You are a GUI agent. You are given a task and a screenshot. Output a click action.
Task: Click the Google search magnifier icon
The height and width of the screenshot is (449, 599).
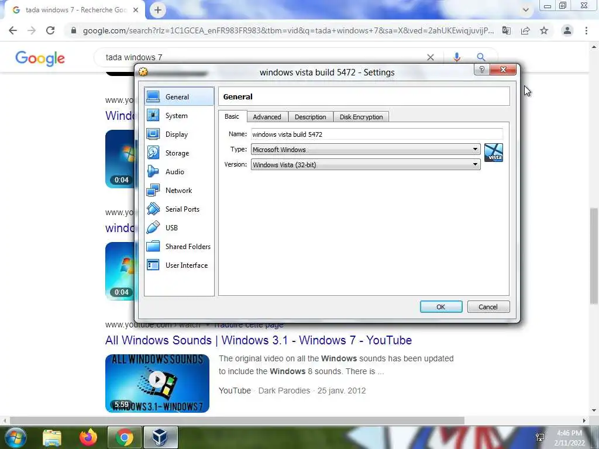click(481, 57)
